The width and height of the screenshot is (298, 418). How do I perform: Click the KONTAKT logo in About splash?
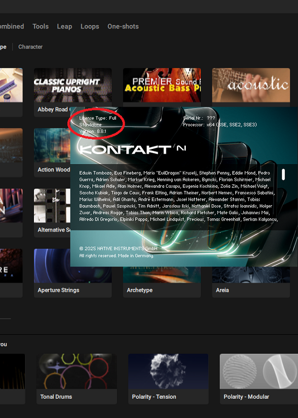tap(125, 149)
